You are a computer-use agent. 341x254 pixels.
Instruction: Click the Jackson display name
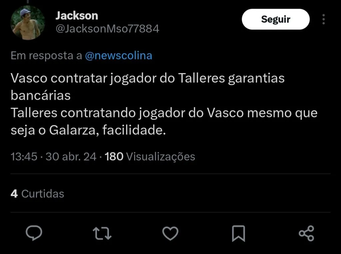tap(77, 16)
